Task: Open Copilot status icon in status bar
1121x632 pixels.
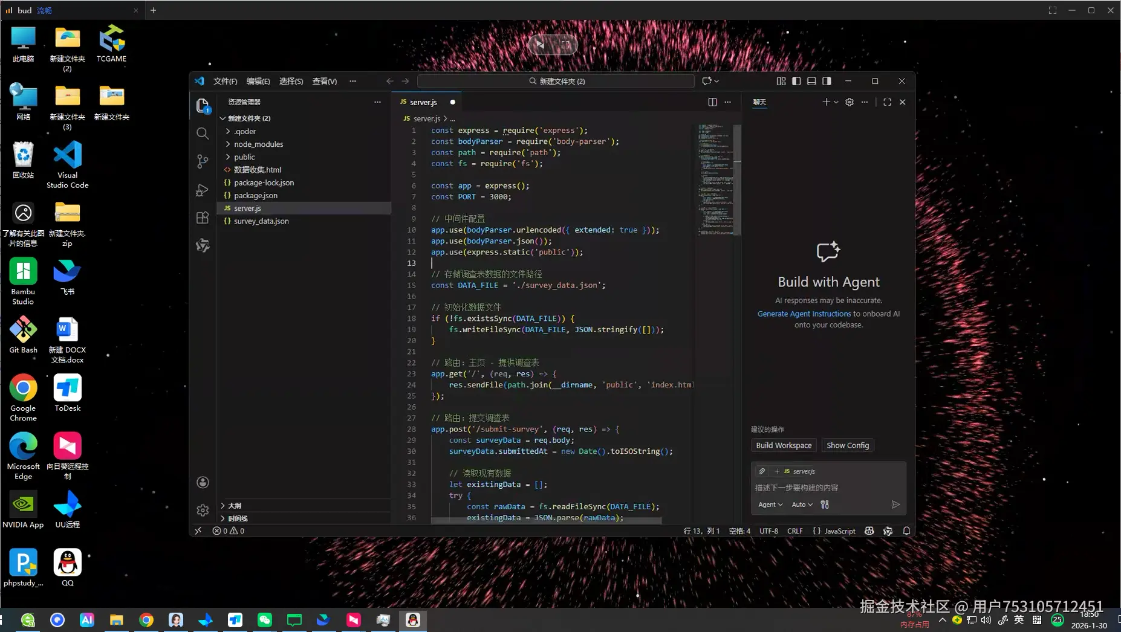Action: coord(869,531)
